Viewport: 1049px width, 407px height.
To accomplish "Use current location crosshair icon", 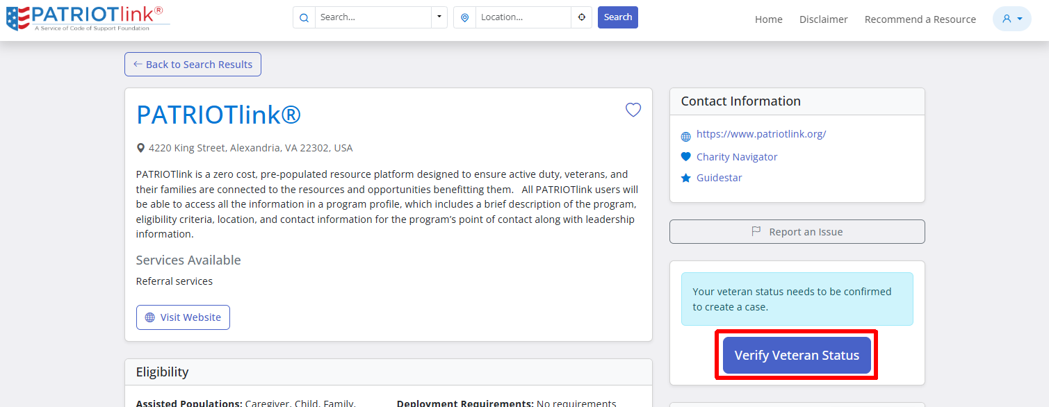I will 582,17.
